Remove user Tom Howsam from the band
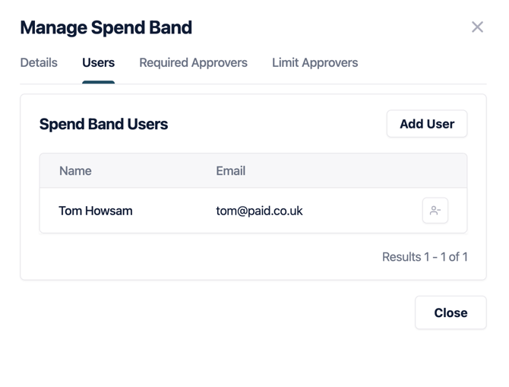This screenshot has height=387, width=509. (x=435, y=211)
